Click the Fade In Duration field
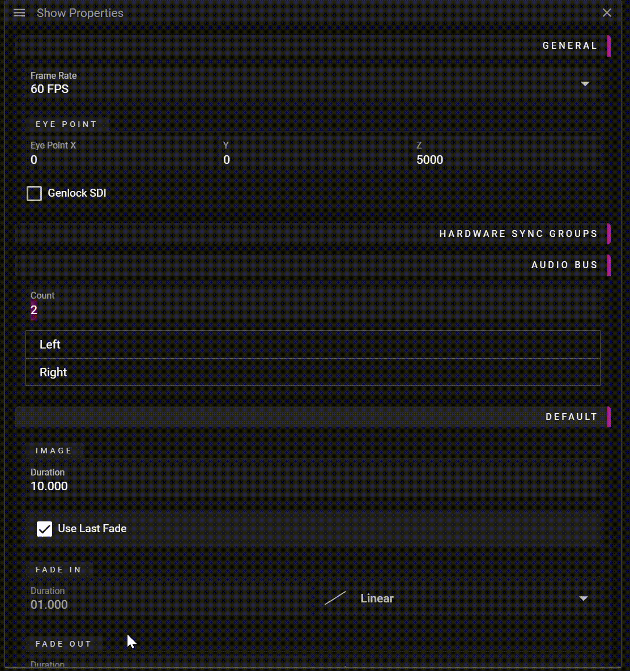This screenshot has width=630, height=671. [168, 604]
